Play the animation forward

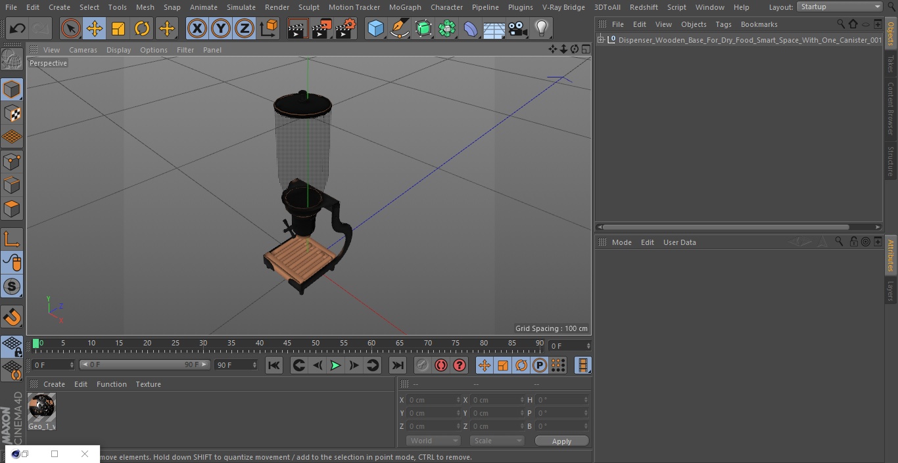tap(335, 366)
